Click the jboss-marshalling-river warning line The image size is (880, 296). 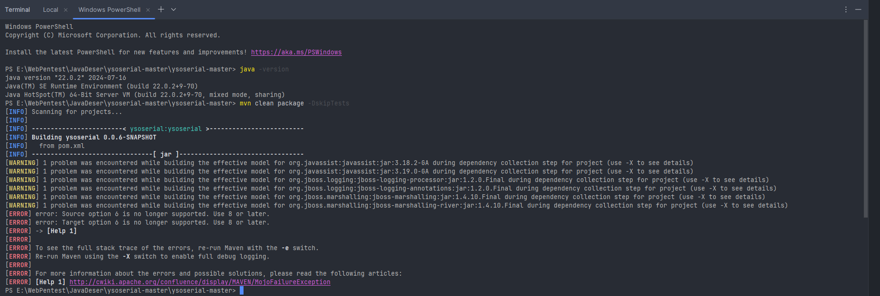(x=396, y=206)
